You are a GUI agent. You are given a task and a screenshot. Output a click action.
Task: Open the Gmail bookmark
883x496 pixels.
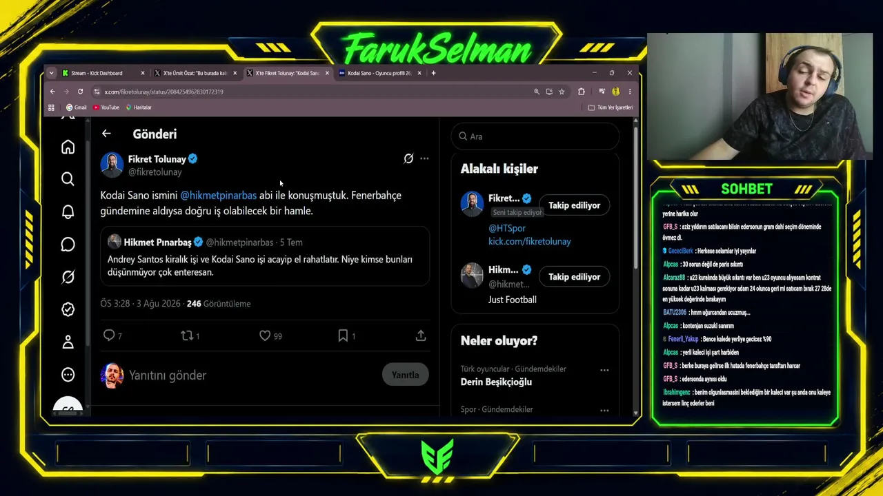[76, 107]
